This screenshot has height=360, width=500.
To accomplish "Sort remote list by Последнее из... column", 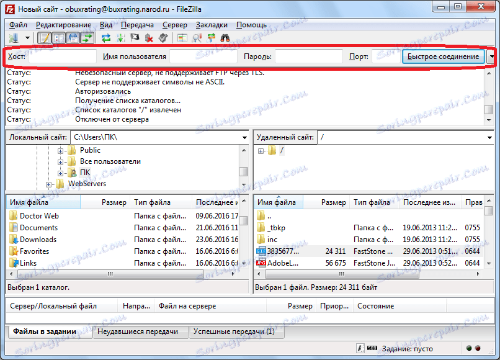I will click(429, 202).
